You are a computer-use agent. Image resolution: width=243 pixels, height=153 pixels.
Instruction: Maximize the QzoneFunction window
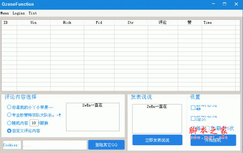coord(224,4)
